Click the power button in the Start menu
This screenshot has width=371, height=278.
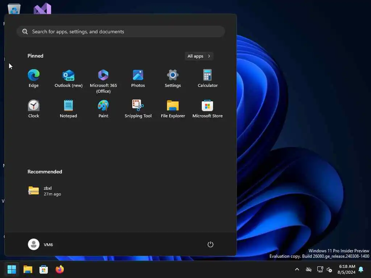tap(210, 244)
